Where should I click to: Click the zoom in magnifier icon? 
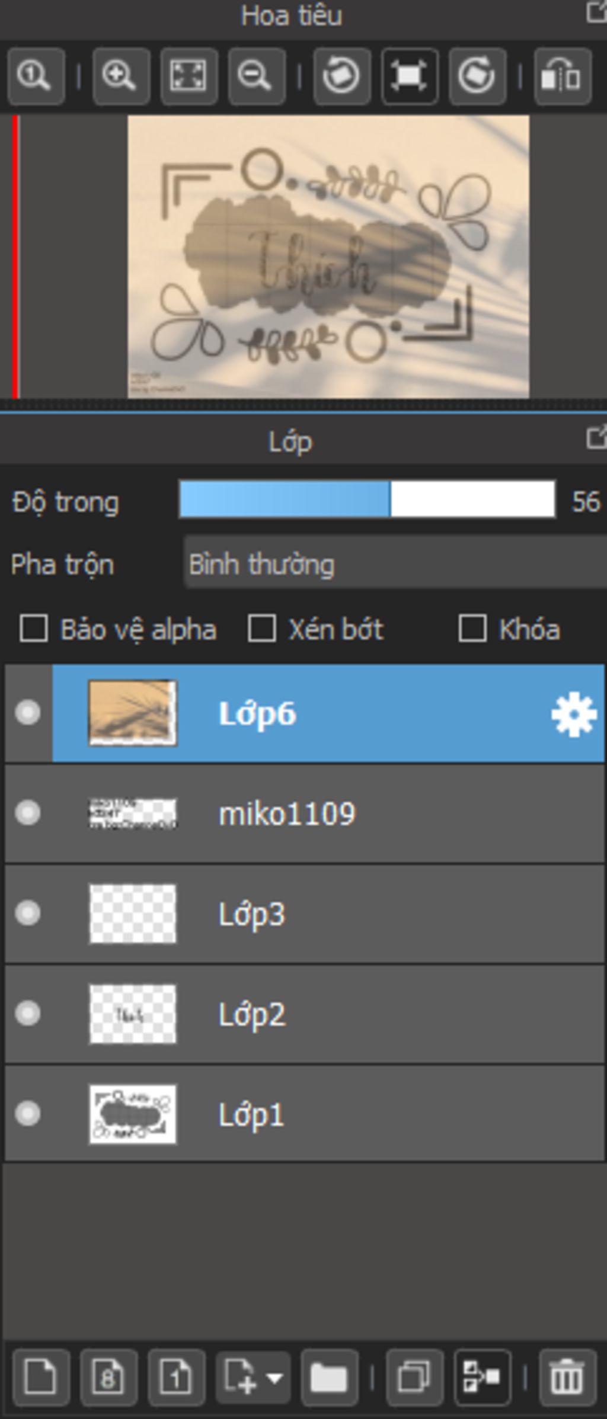click(x=121, y=77)
